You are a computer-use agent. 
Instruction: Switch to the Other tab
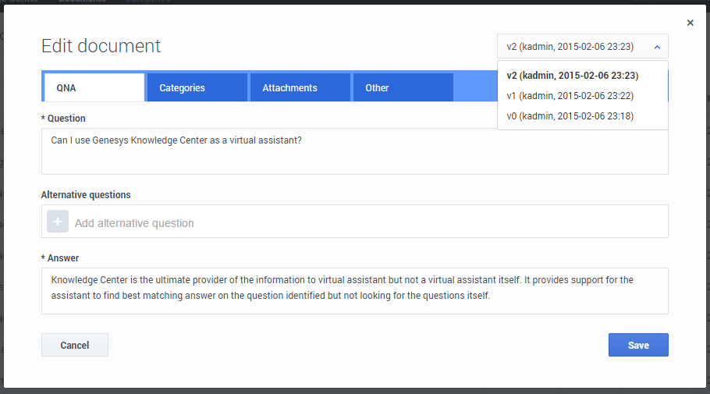(403, 88)
